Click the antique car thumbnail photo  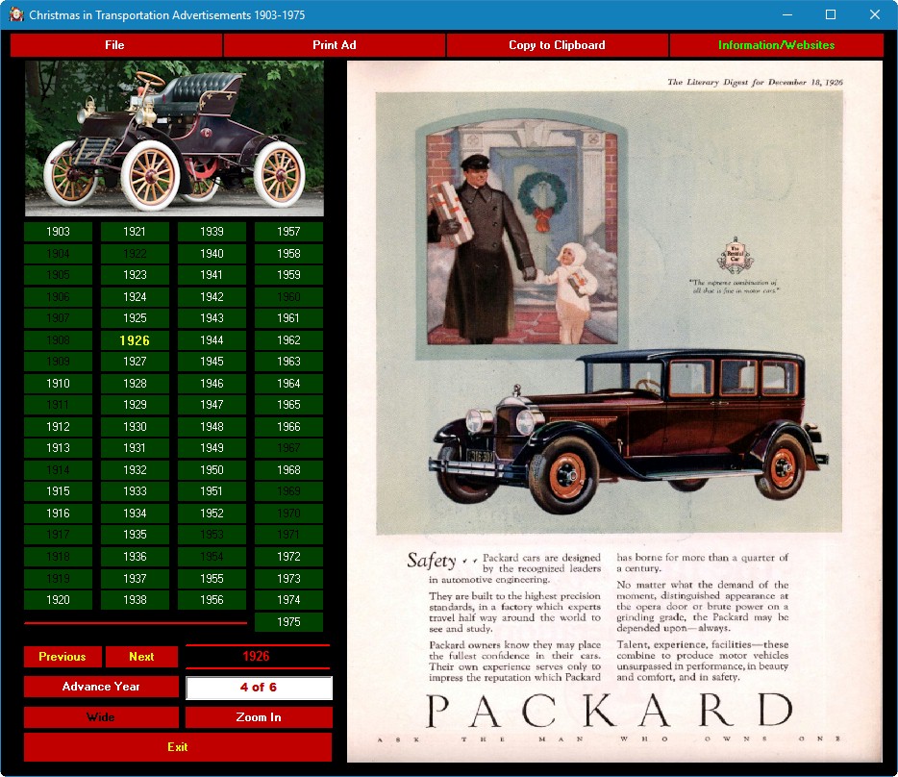point(174,138)
